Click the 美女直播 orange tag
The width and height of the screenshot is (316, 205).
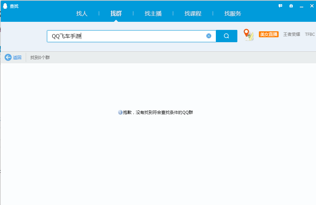tap(269, 34)
